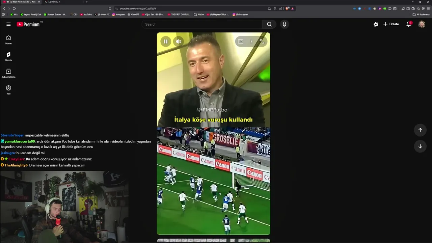
Task: Open Home in the YouTube sidebar
Action: tap(8, 40)
